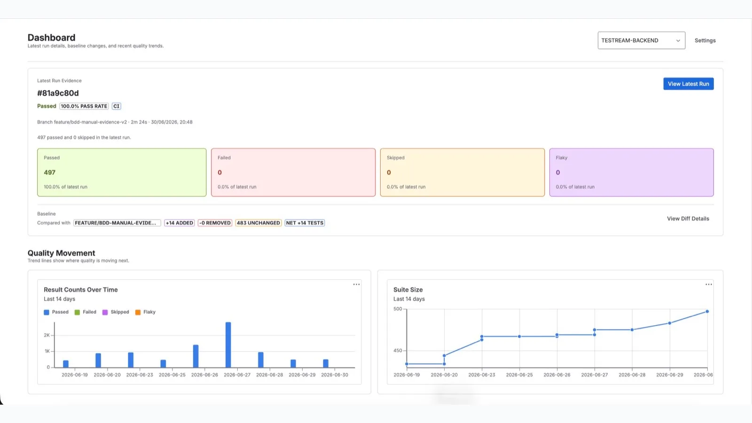Click the View Latest Run button

pyautogui.click(x=688, y=84)
